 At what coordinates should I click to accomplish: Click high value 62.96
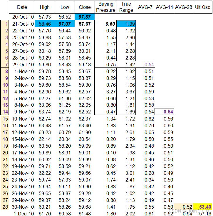[x=45, y=92]
